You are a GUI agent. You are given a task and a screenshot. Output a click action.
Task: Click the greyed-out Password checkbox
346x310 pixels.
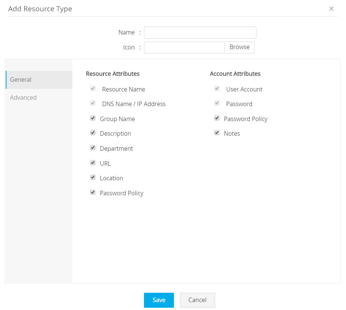click(x=217, y=103)
